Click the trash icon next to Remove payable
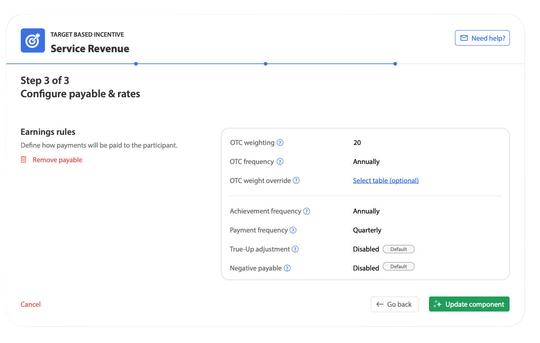The height and width of the screenshot is (343, 540). tap(23, 160)
